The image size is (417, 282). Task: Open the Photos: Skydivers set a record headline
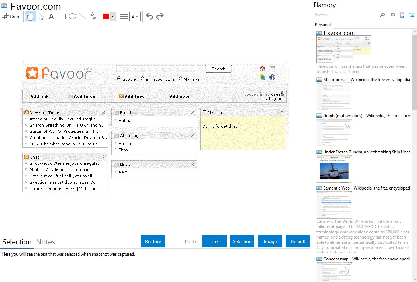[x=60, y=170]
